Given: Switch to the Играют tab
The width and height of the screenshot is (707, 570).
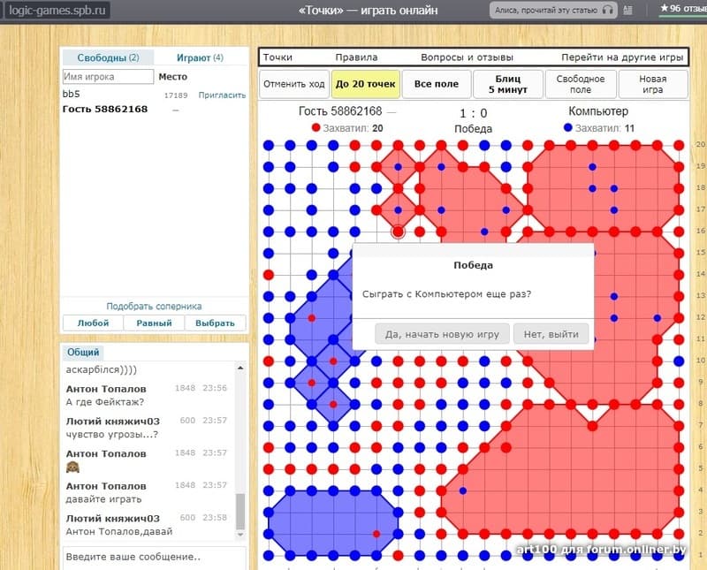Looking at the screenshot, I should [x=200, y=57].
